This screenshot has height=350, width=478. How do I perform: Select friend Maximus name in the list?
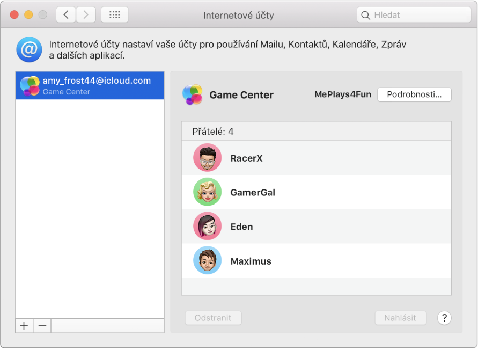tap(251, 261)
